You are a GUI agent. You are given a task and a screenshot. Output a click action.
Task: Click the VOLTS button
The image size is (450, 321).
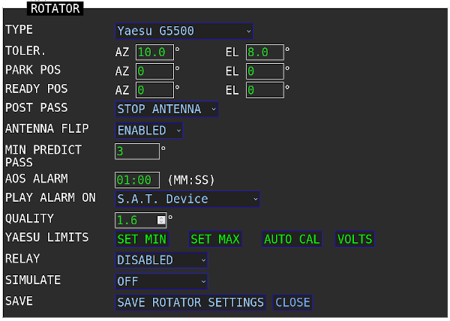click(x=355, y=240)
